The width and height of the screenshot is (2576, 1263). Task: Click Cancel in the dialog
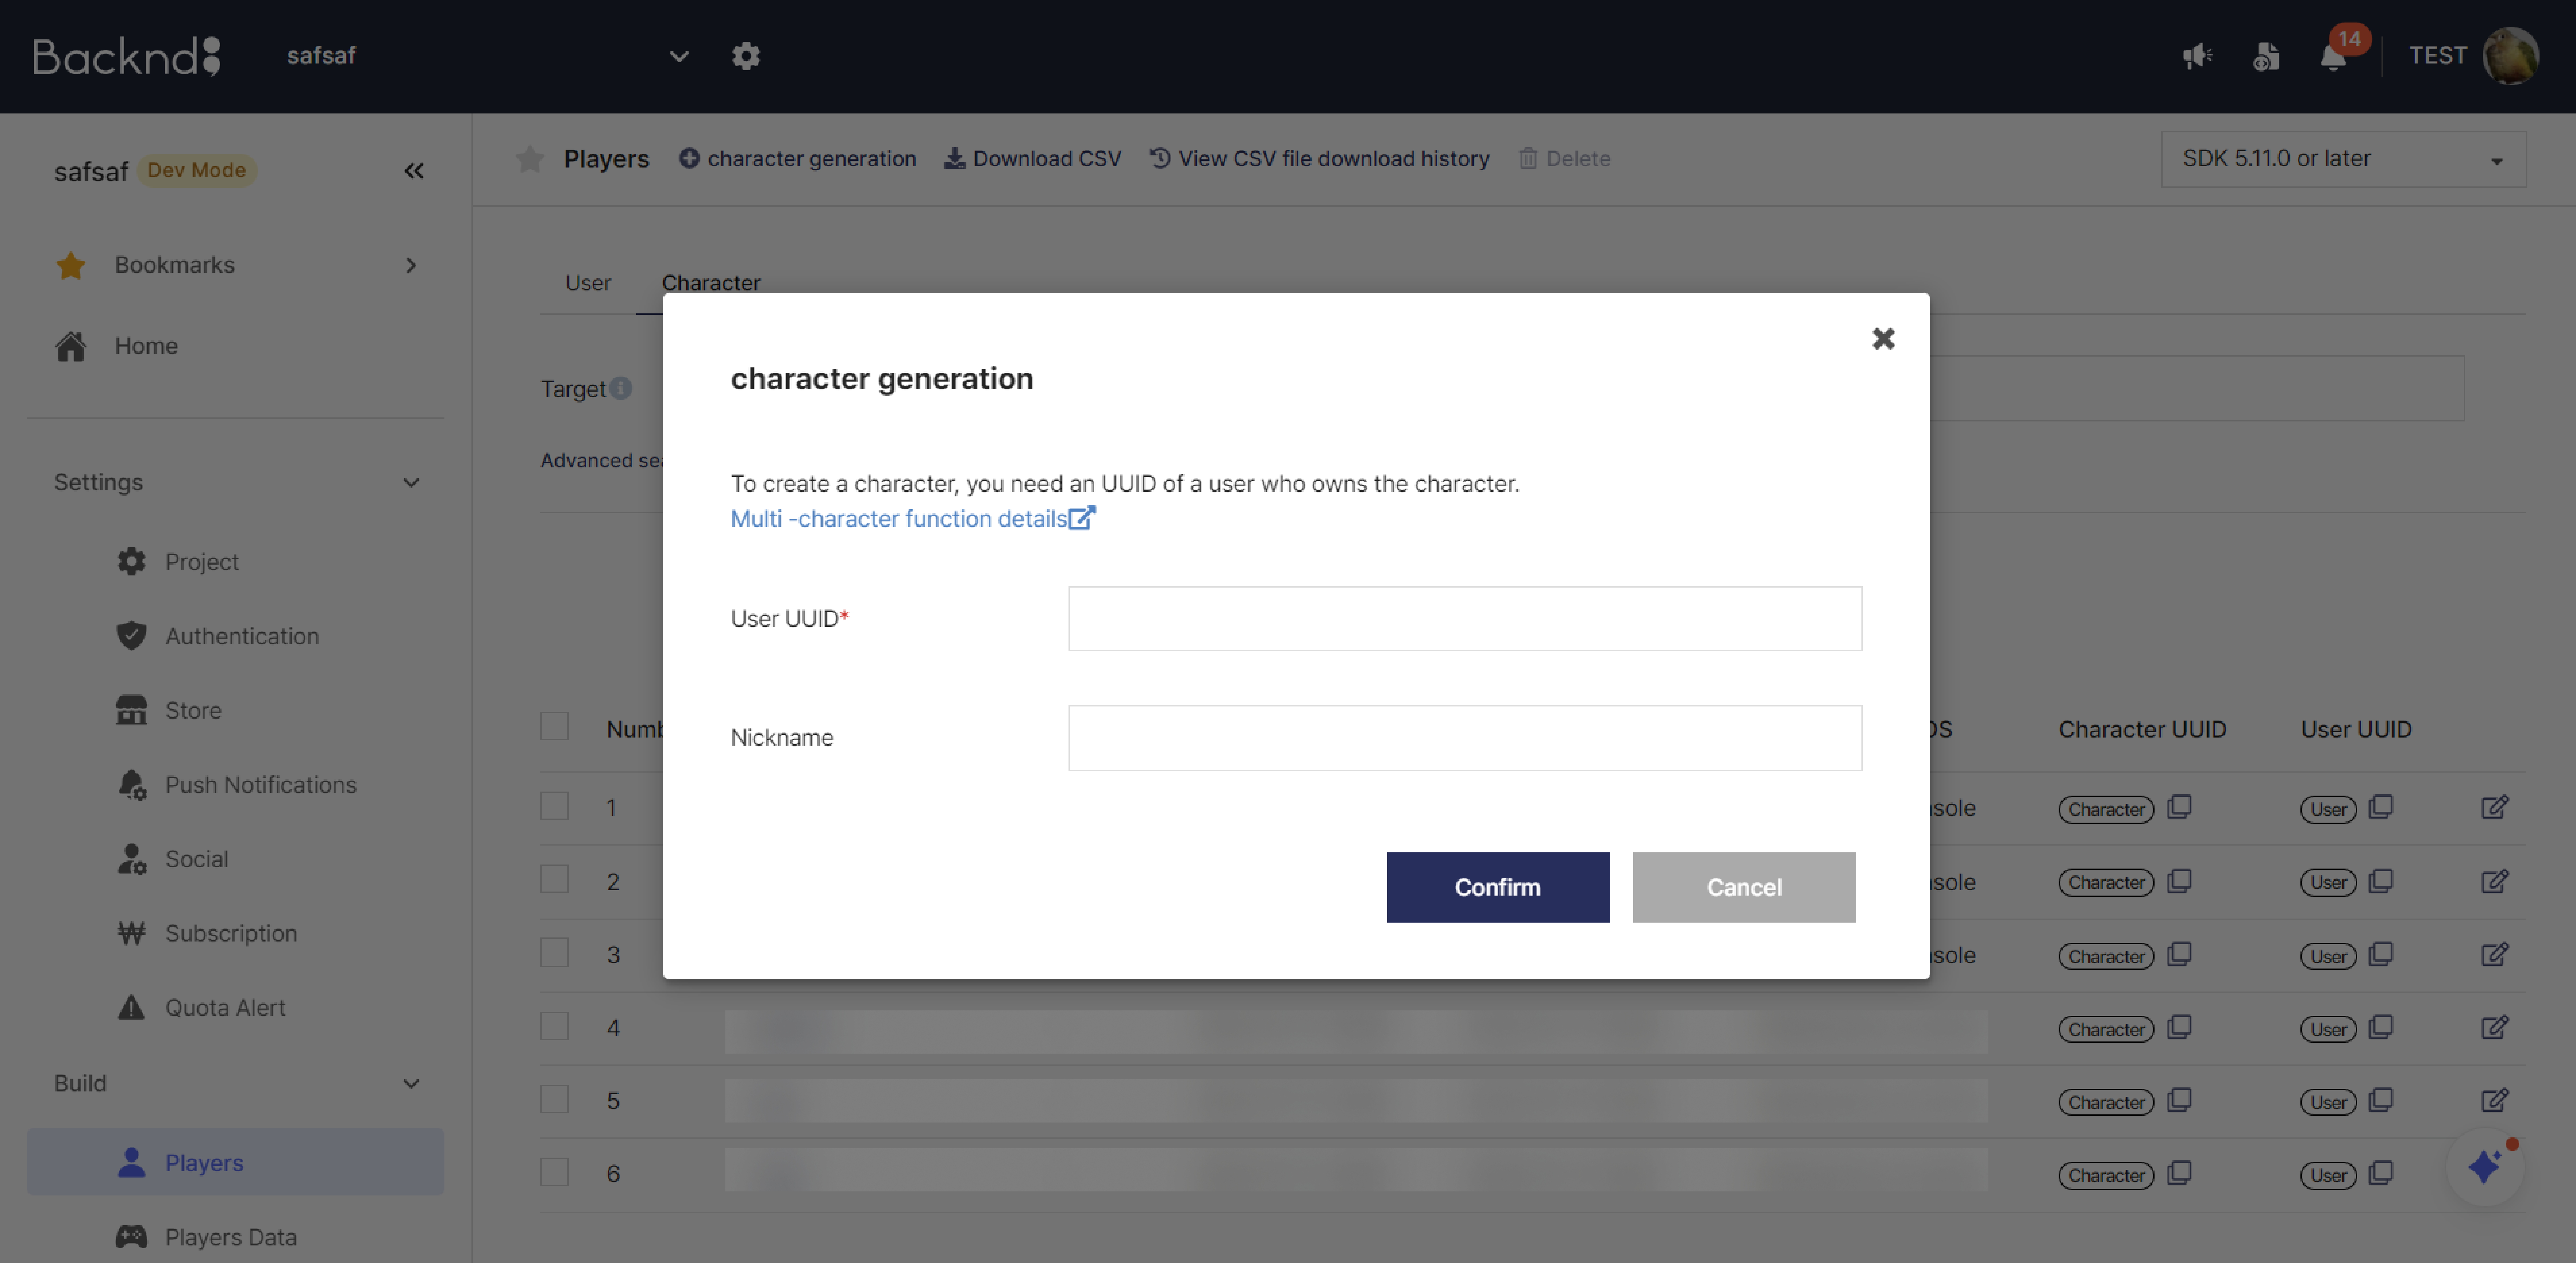coord(1744,887)
